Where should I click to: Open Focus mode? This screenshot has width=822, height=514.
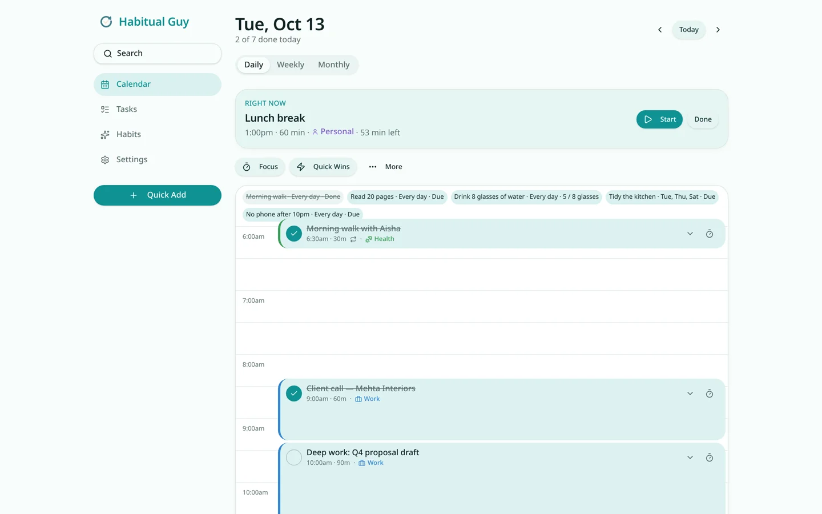point(260,167)
